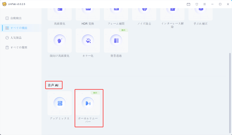This screenshot has width=232, height=135.
Task: Open the HDR 変換 feature card
Action: (88, 14)
